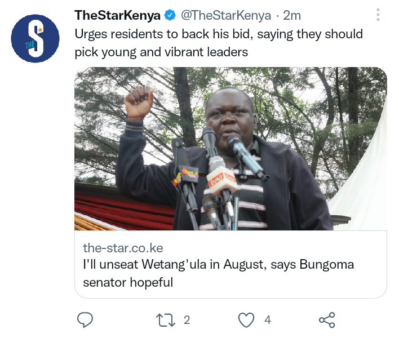Viewport: 399px width, 338px height.
Task: Click the like count number 4
Action: pos(268,320)
